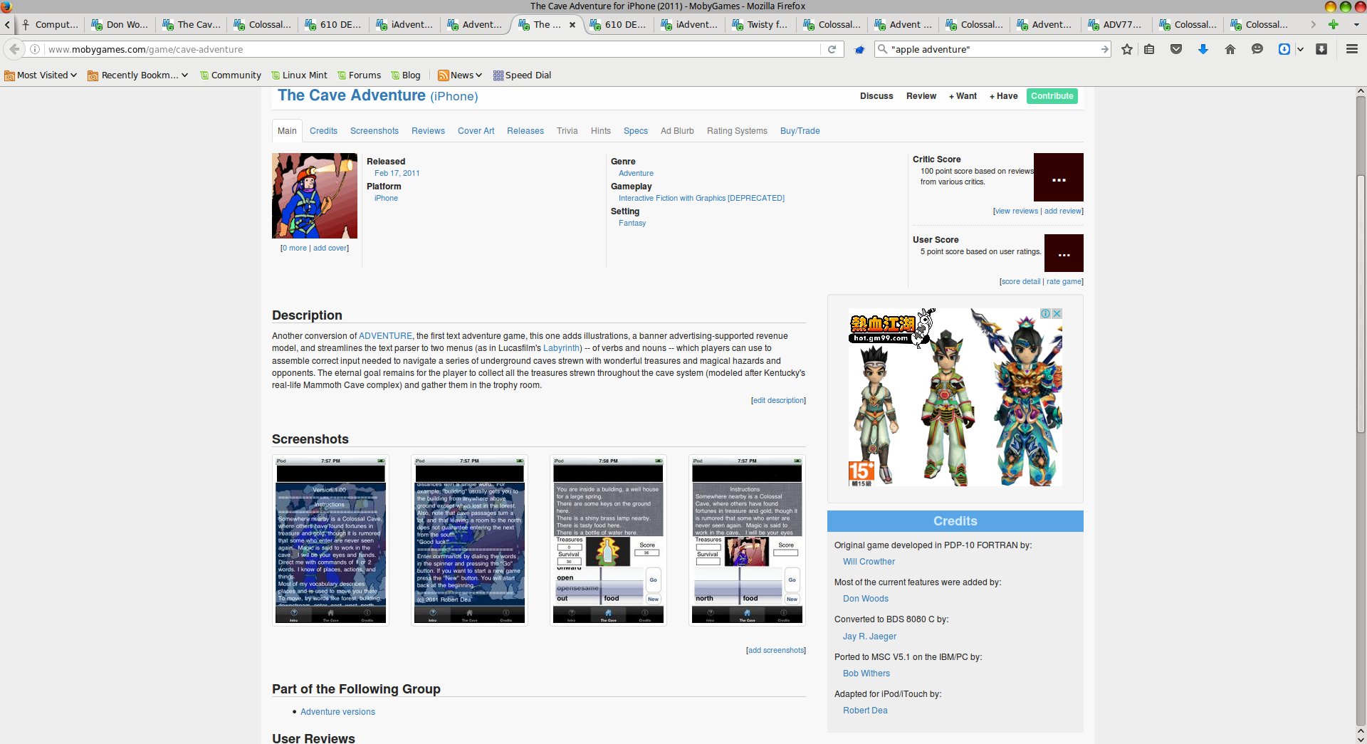Open the Pocket icon in toolbar
The width and height of the screenshot is (1367, 744).
click(x=1176, y=49)
